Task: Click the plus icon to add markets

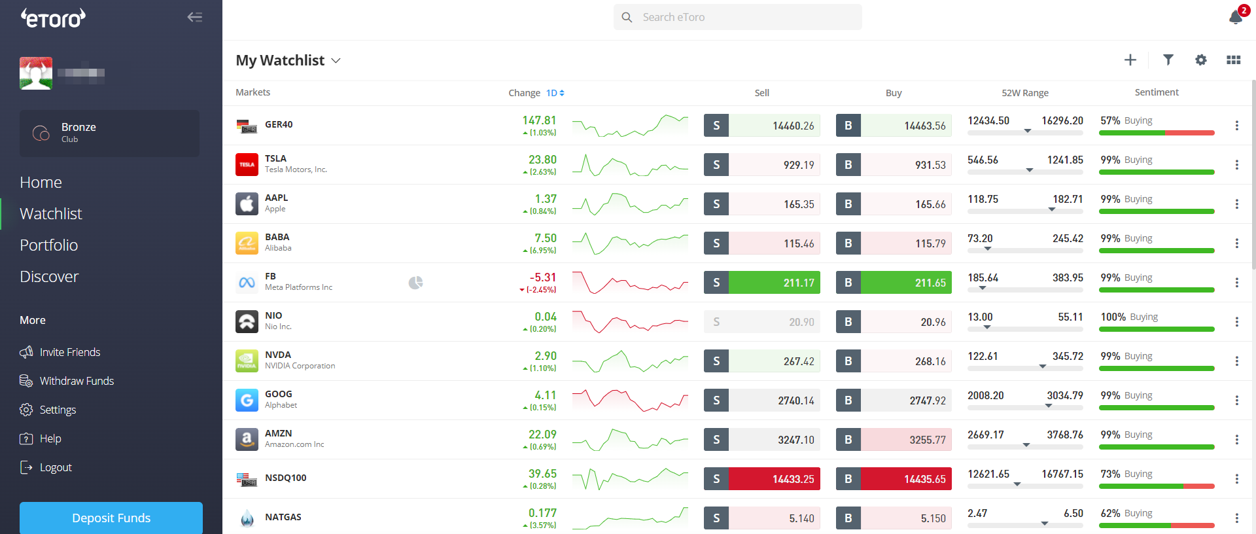Action: (x=1130, y=60)
